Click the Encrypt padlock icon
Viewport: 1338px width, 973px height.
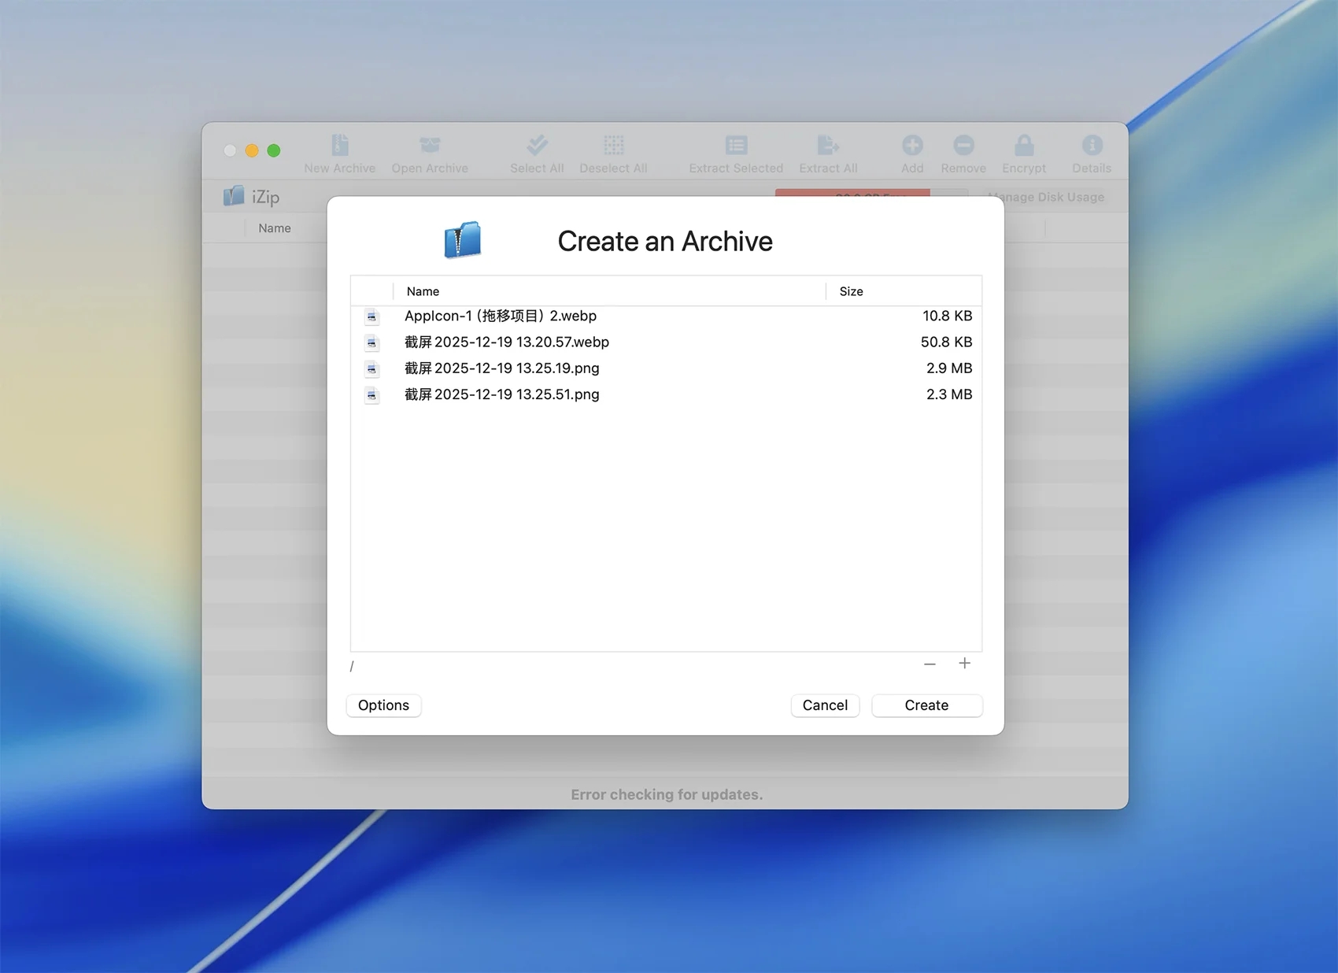1024,146
